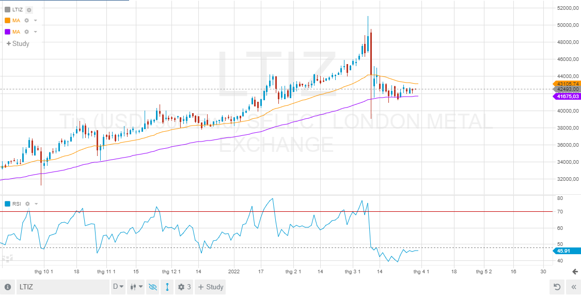Open the RSI study settings gear
This screenshot has width=581, height=295.
point(27,204)
